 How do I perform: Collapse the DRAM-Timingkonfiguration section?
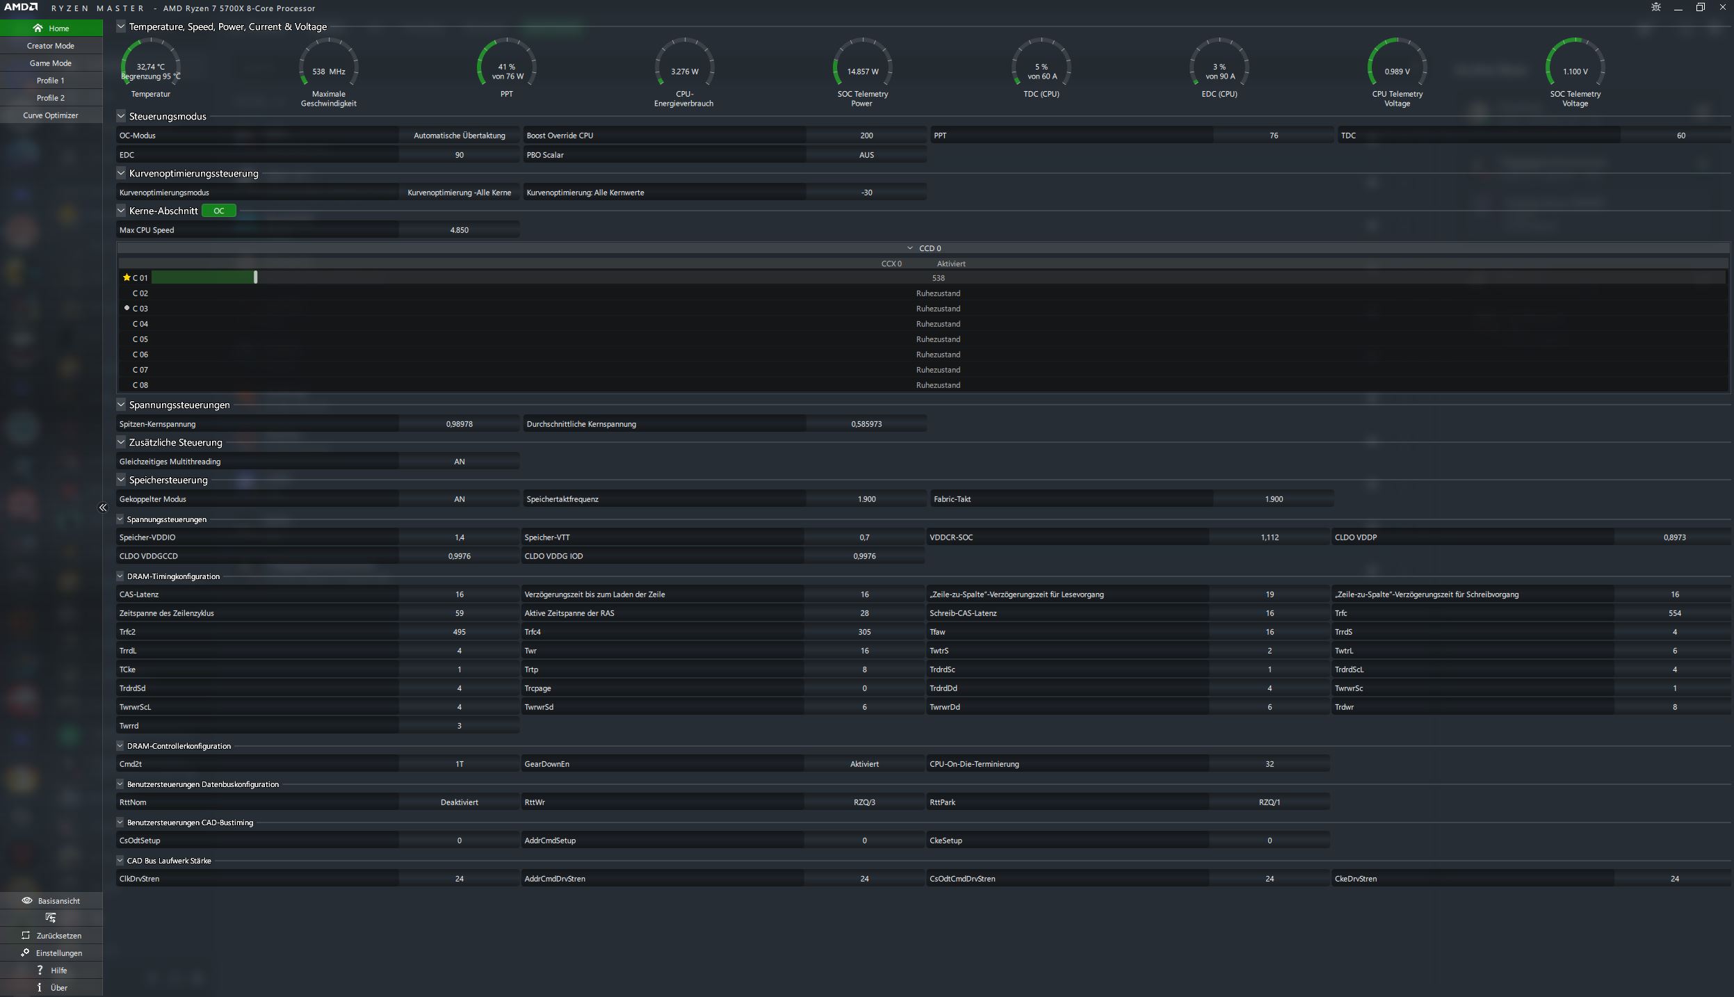coord(120,576)
